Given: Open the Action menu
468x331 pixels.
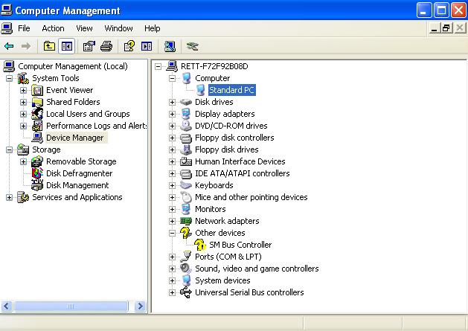Looking at the screenshot, I should (x=53, y=28).
